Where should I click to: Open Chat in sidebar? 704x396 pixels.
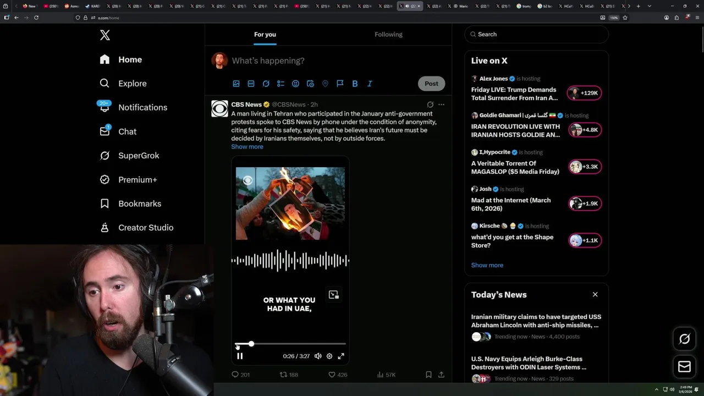click(118, 131)
